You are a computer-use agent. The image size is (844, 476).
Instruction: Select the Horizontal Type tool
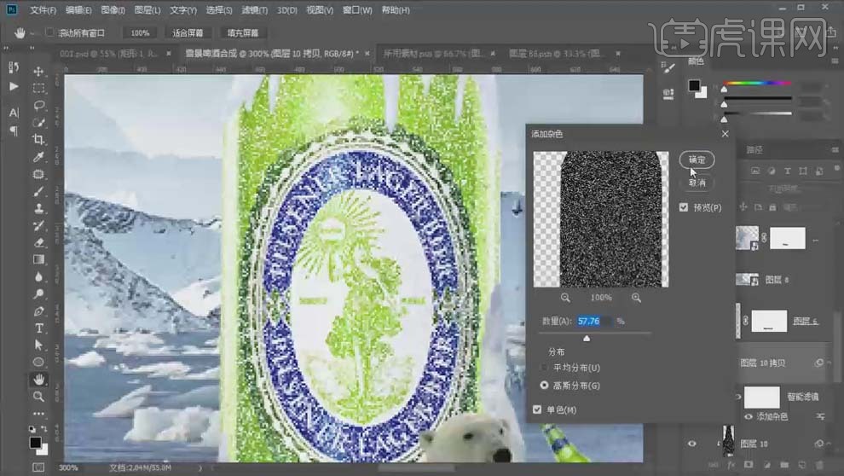(x=39, y=328)
